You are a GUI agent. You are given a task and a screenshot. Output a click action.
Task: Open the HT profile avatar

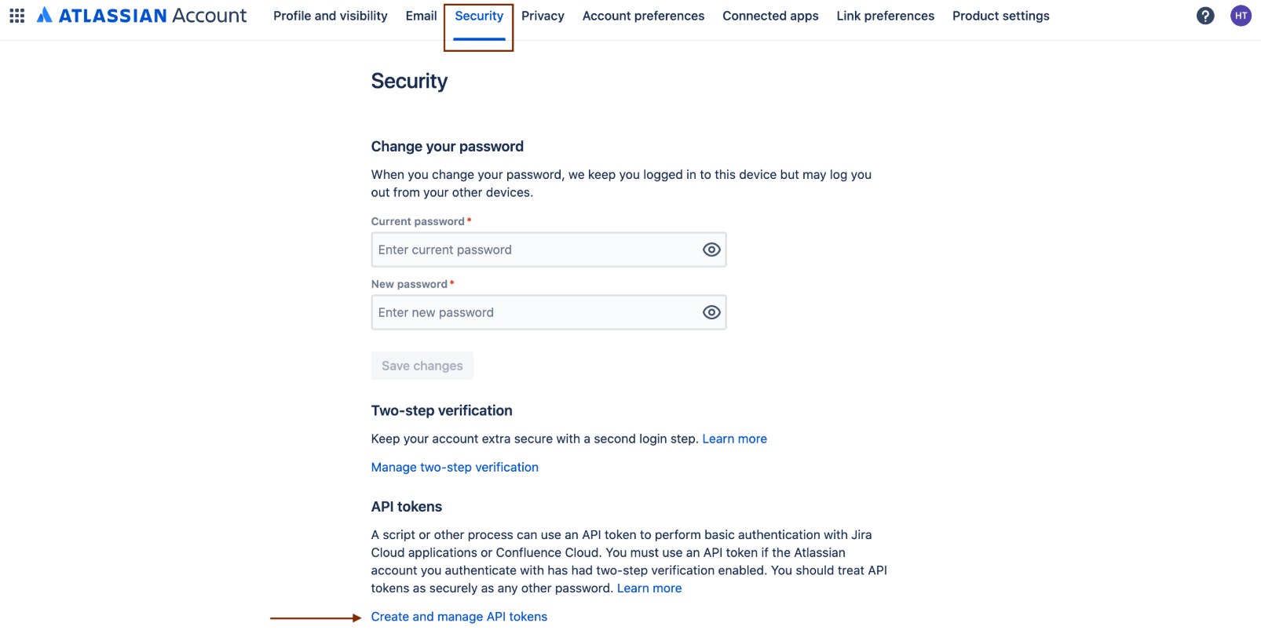click(x=1241, y=16)
